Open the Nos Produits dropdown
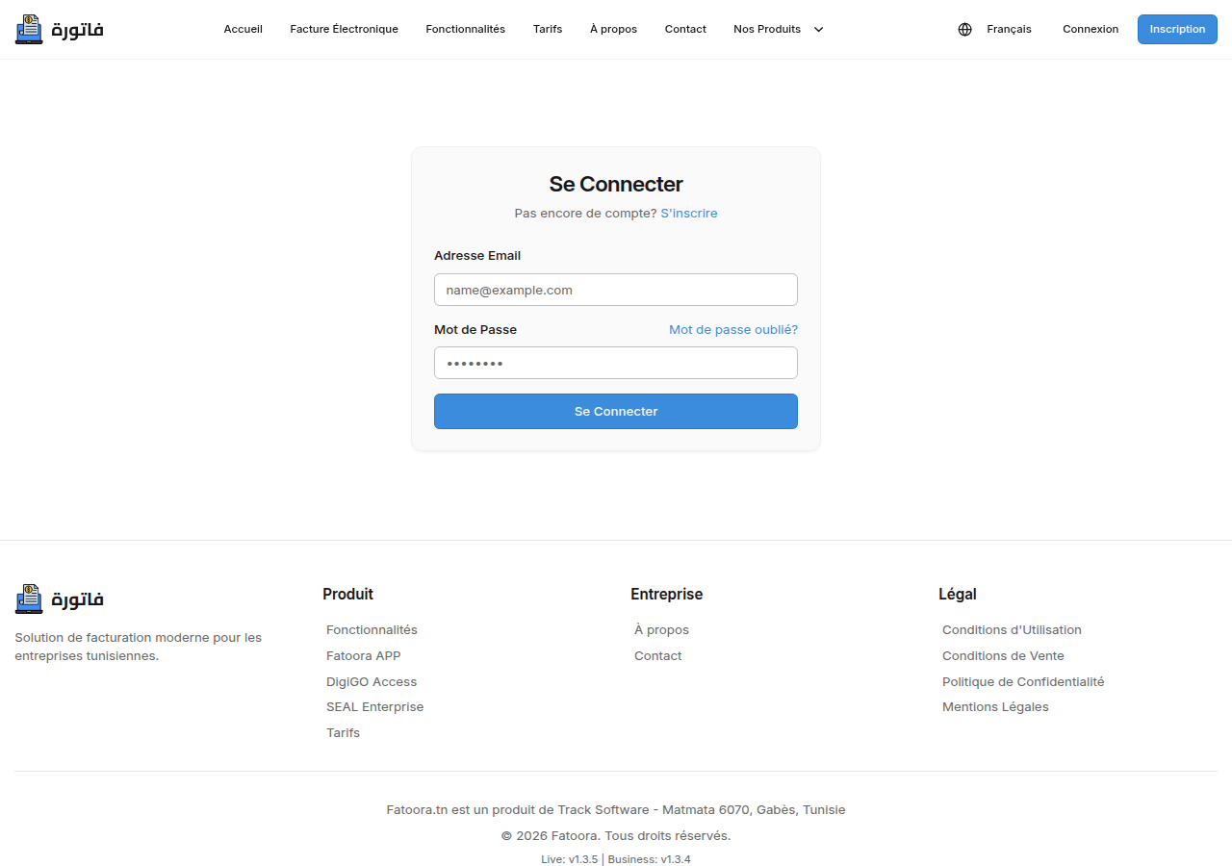1232x866 pixels. pyautogui.click(x=767, y=29)
